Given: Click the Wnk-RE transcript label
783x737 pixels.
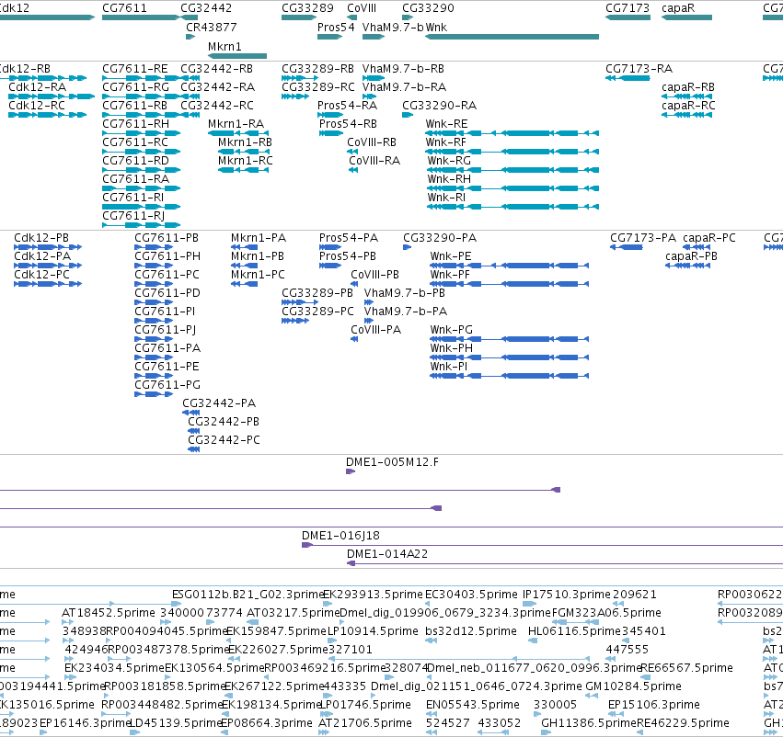Looking at the screenshot, I should coord(446,124).
